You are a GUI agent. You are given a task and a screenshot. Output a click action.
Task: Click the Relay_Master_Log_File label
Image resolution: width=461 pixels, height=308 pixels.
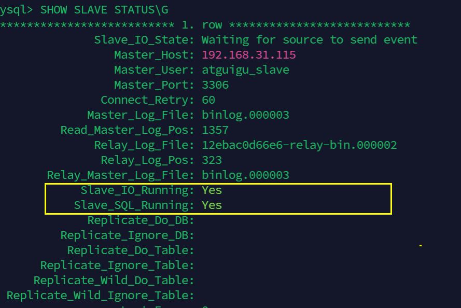tap(120, 175)
